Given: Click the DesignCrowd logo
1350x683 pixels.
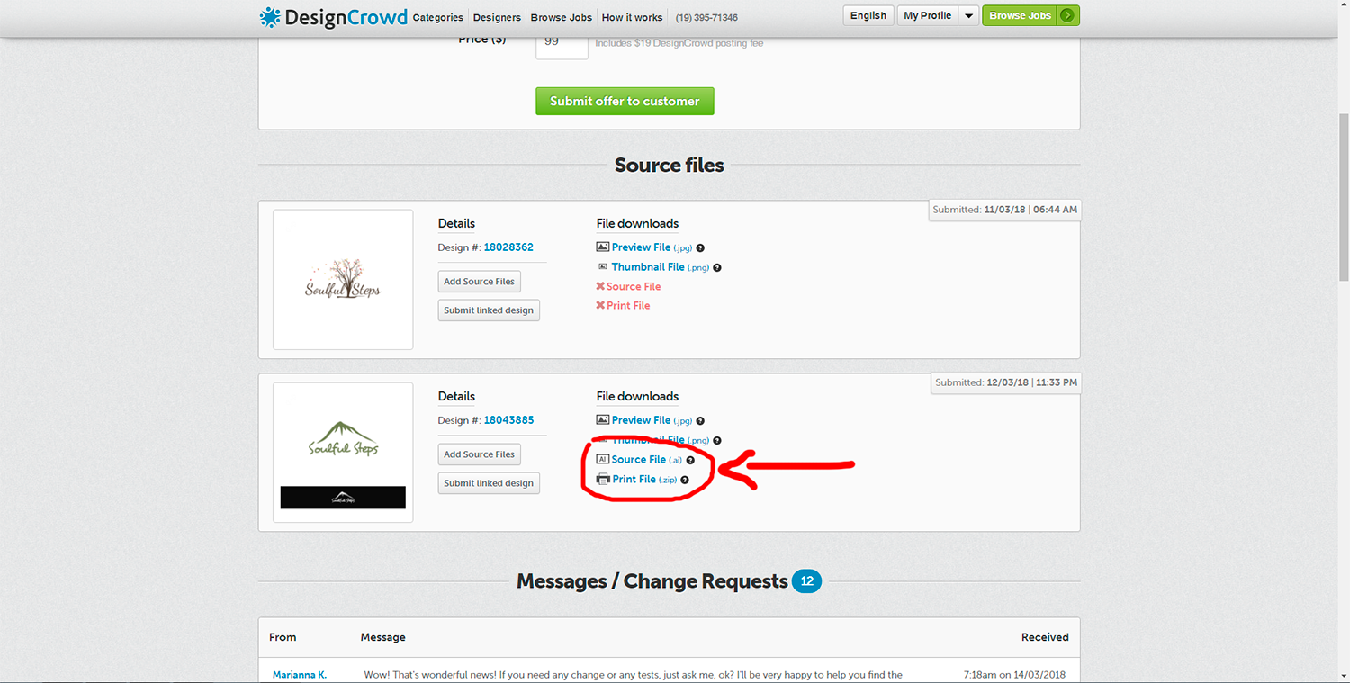Looking at the screenshot, I should tap(333, 16).
